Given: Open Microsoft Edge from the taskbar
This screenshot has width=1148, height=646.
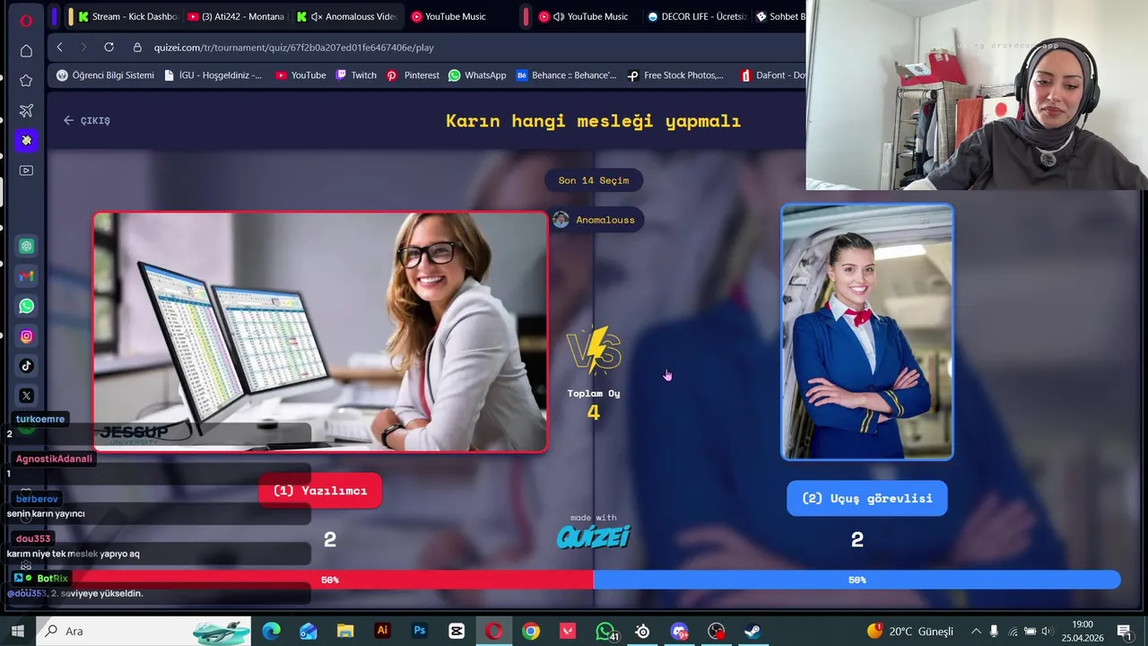Looking at the screenshot, I should tap(271, 631).
